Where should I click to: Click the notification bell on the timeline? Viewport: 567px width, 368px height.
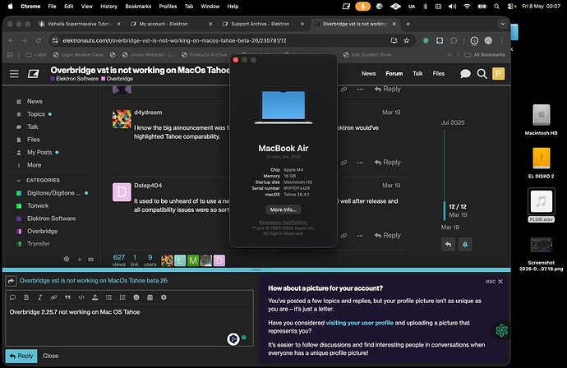(465, 245)
